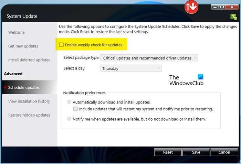
Task: Click the Reset button
Action: click(168, 152)
